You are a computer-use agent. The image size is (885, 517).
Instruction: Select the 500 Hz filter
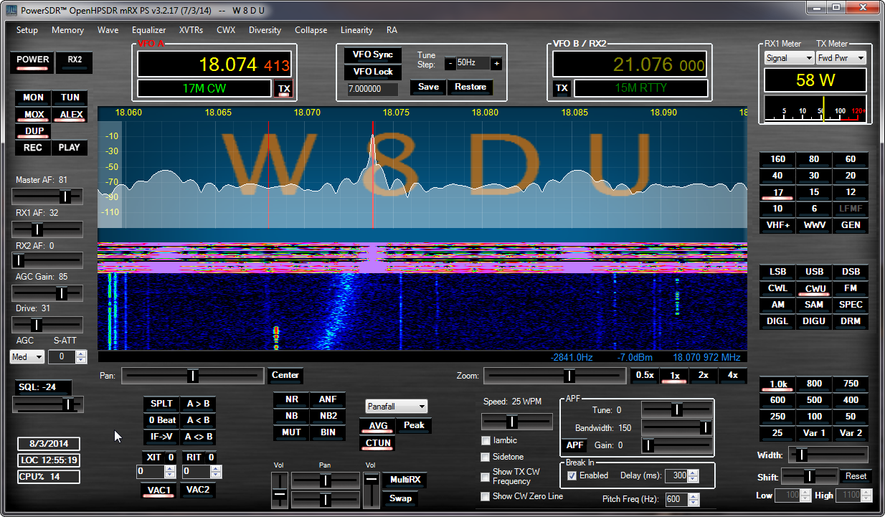pyautogui.click(x=814, y=400)
